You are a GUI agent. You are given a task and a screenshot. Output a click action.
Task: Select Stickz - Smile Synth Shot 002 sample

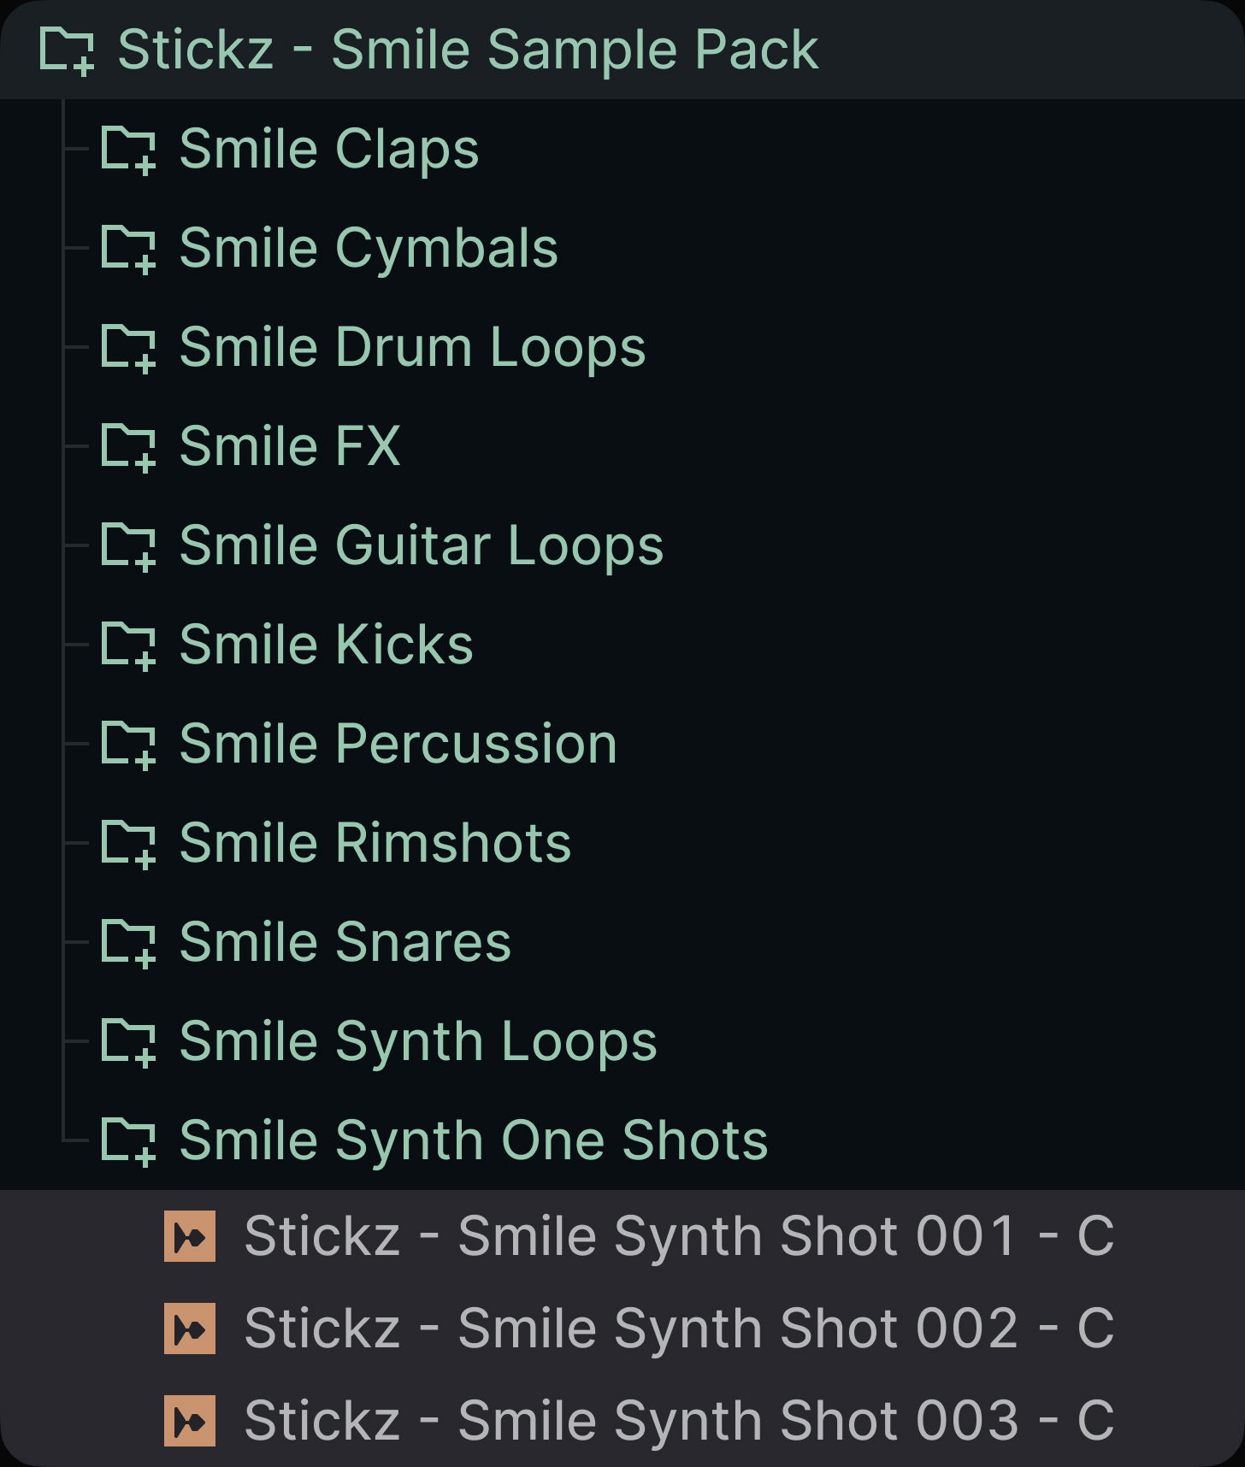pos(679,1329)
